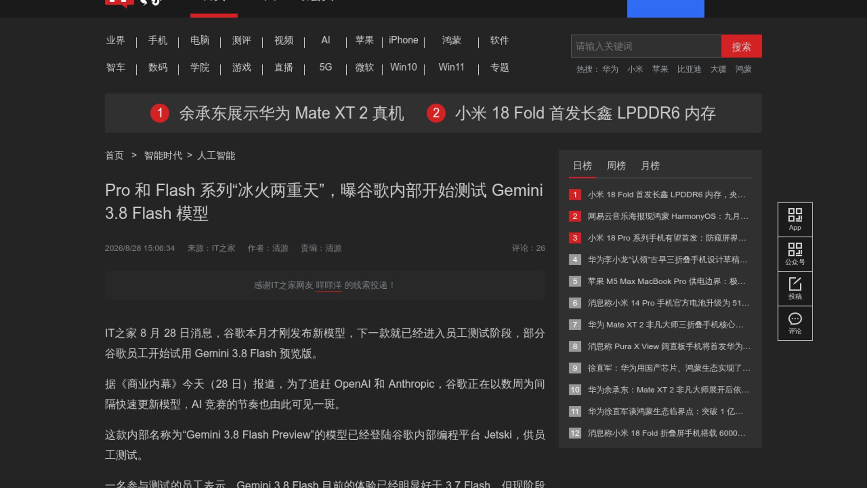The width and height of the screenshot is (867, 488).
Task: Open ranked article 华为李小龙认领古早三折叠手机设计草稿
Action: [667, 260]
